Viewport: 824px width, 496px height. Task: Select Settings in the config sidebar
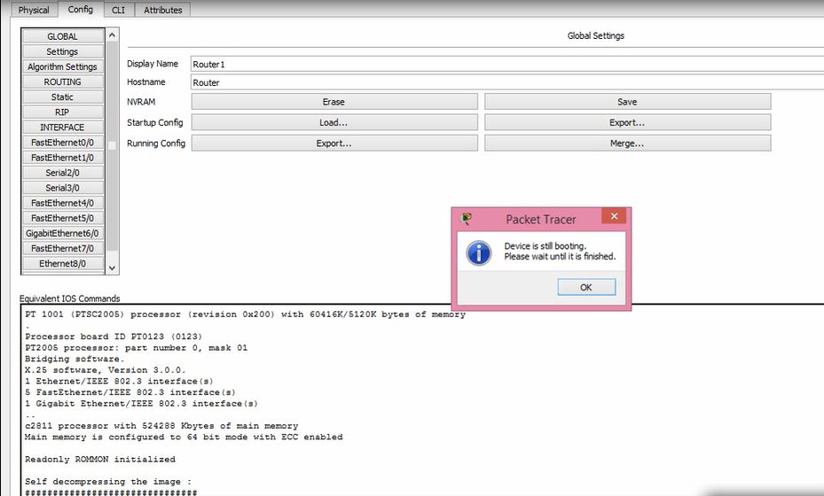click(63, 51)
